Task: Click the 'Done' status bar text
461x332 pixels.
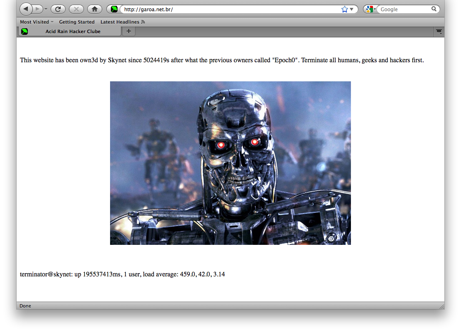Action: pos(25,306)
